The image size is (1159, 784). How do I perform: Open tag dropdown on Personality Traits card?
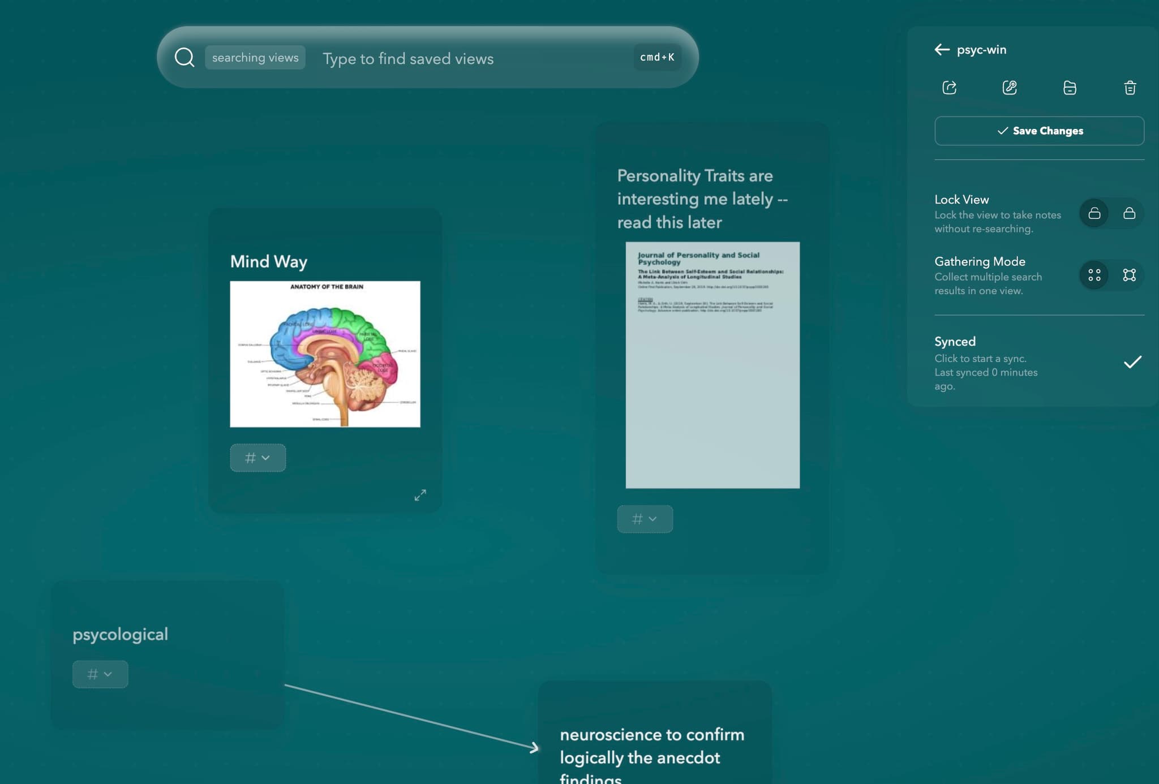point(645,519)
